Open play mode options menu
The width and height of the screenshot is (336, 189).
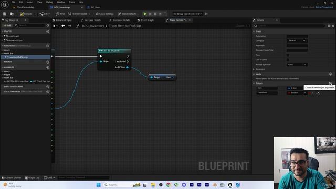coord(165,14)
